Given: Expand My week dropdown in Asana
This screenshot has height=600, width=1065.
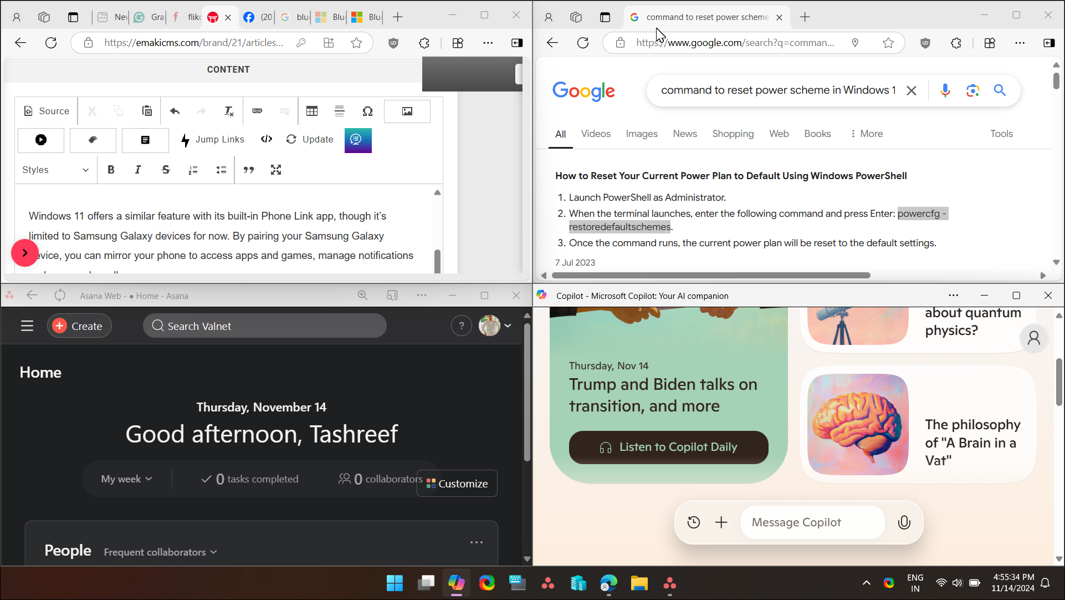Looking at the screenshot, I should (126, 479).
